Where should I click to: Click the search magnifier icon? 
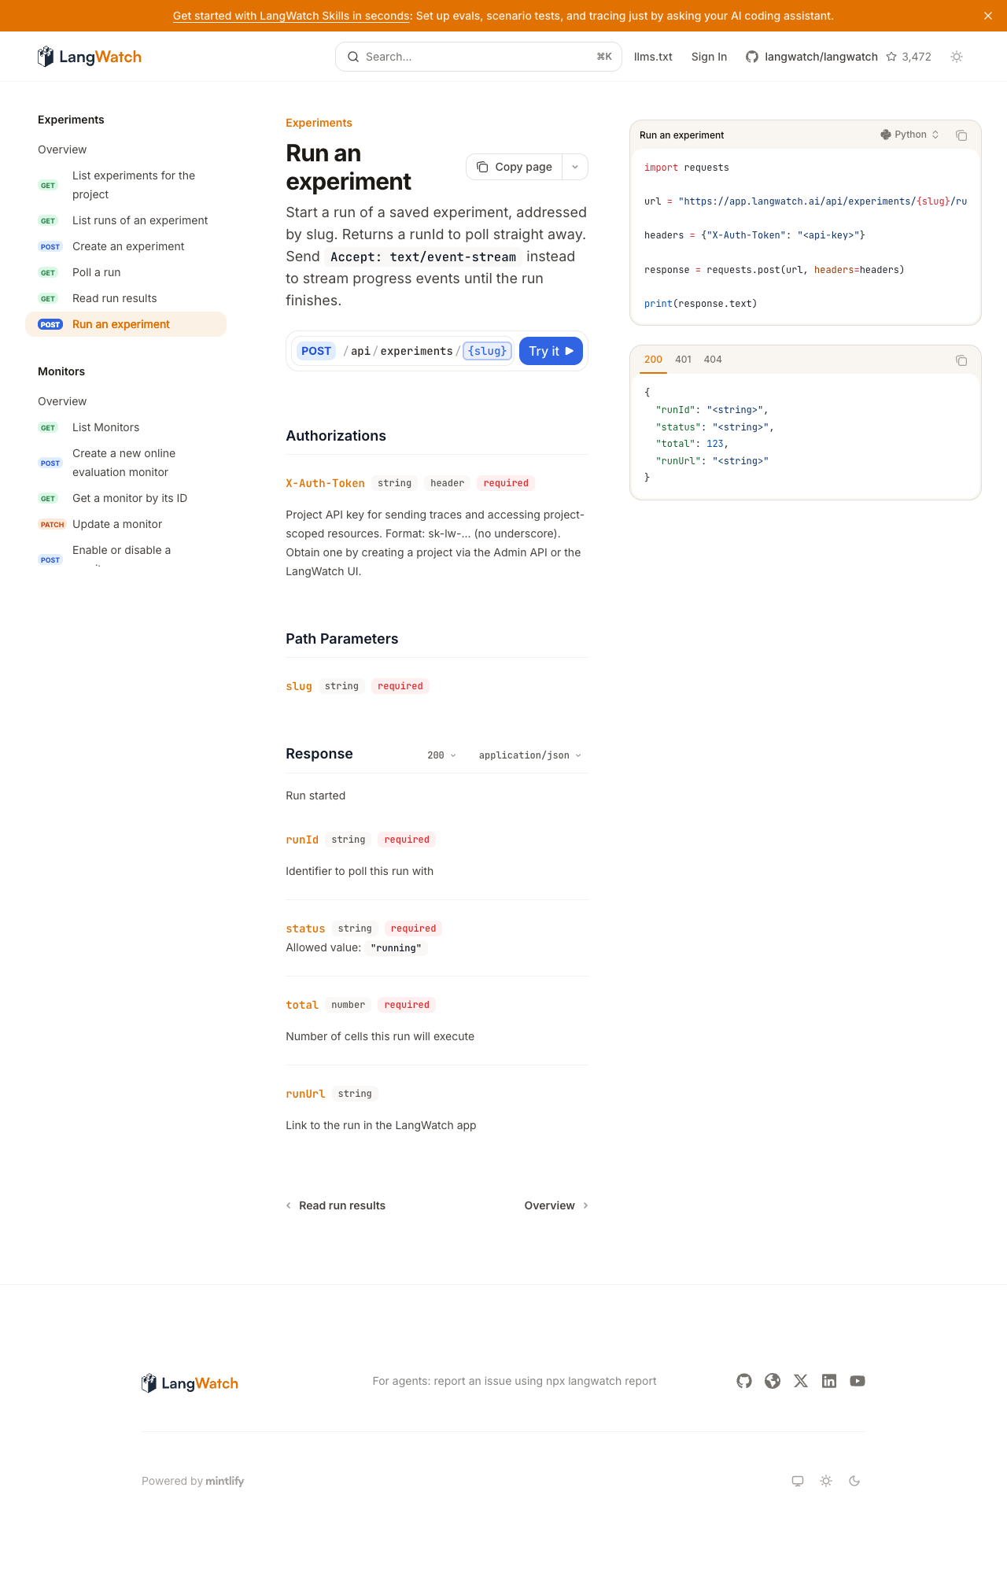pyautogui.click(x=353, y=57)
